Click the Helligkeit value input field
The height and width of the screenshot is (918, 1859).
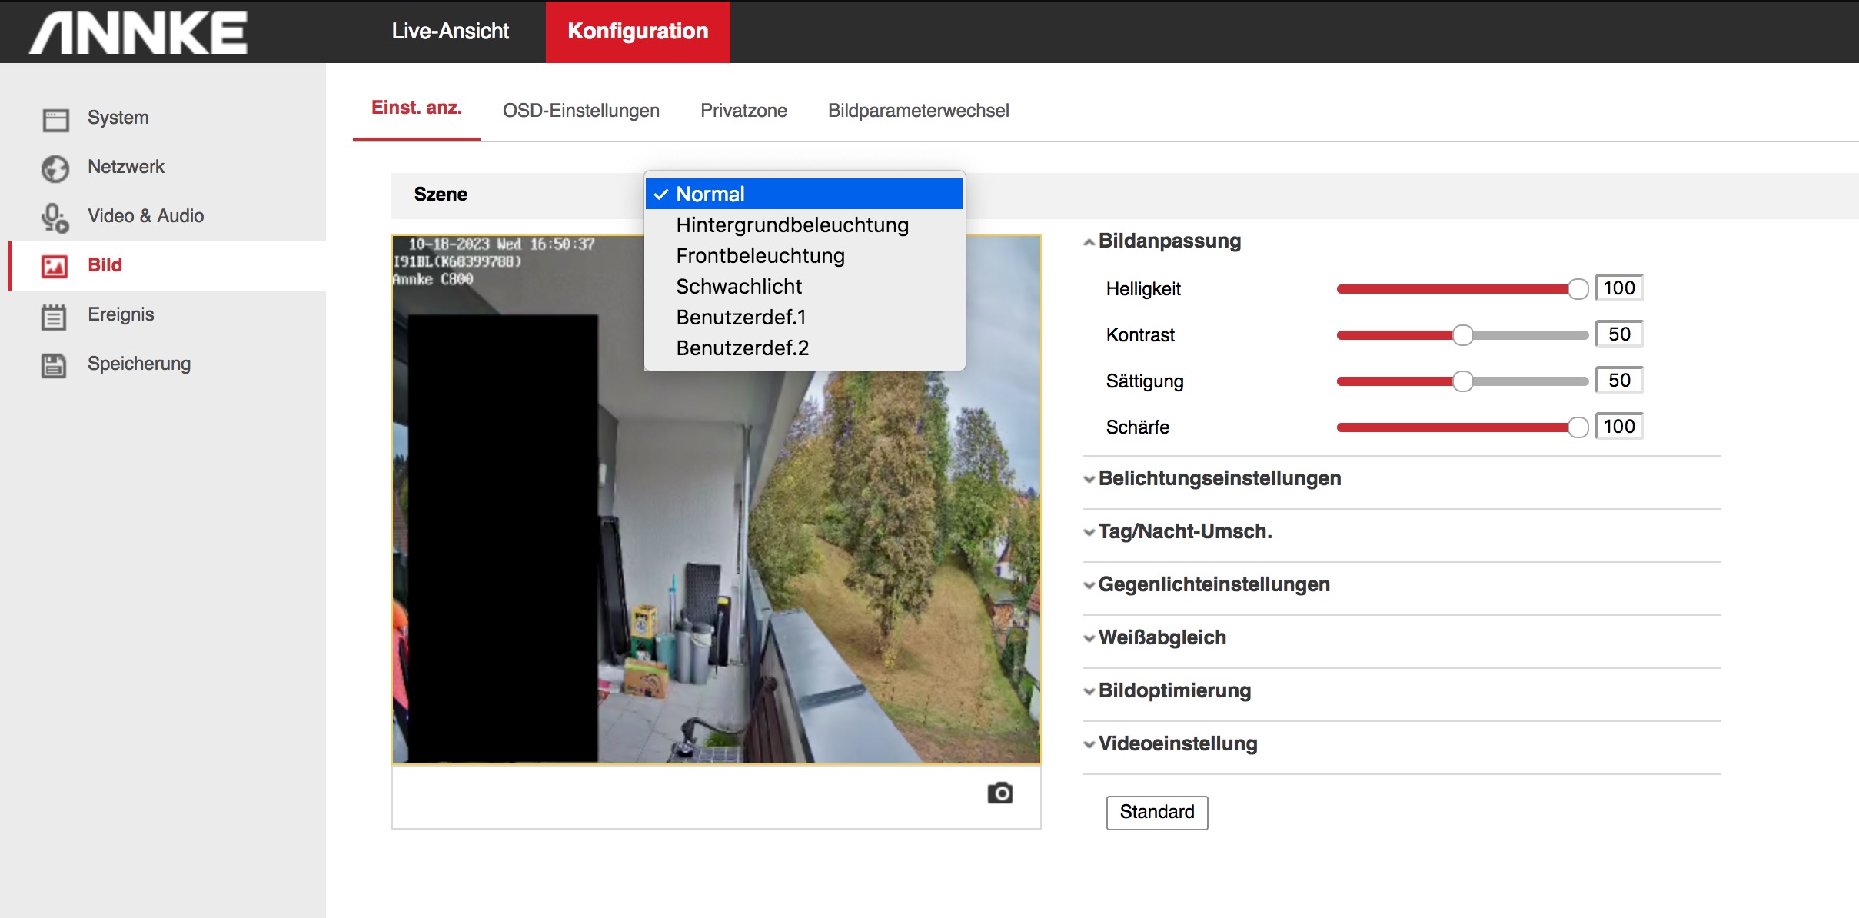(x=1618, y=288)
